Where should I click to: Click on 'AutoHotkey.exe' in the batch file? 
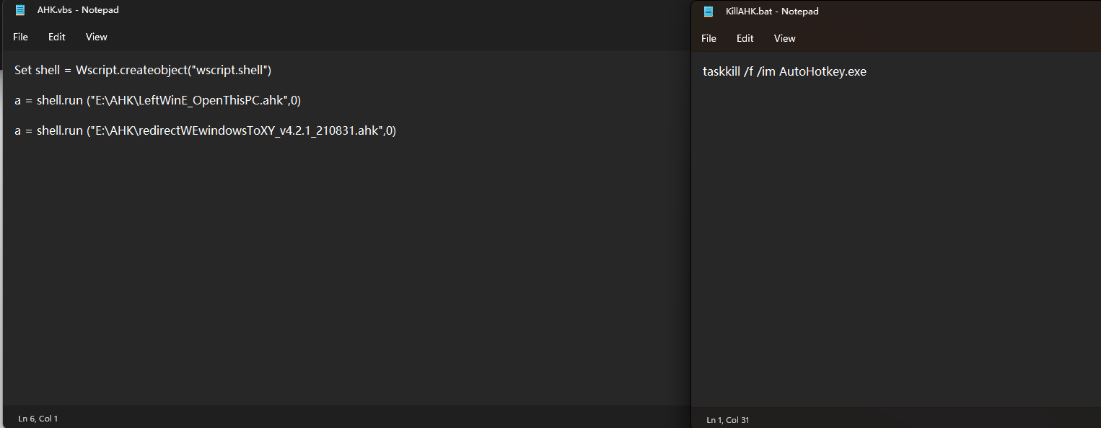(x=823, y=71)
